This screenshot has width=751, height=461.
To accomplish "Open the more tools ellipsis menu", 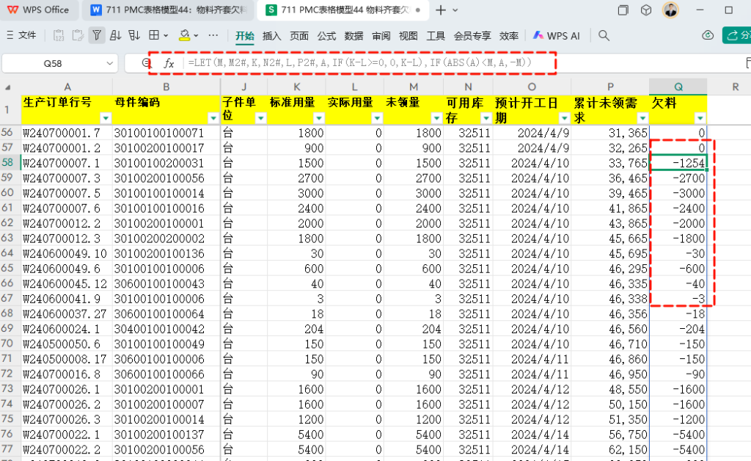I will 213,35.
